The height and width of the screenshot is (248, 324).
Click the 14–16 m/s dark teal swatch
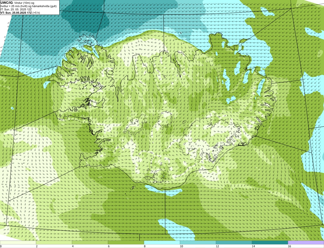[x=270, y=243]
